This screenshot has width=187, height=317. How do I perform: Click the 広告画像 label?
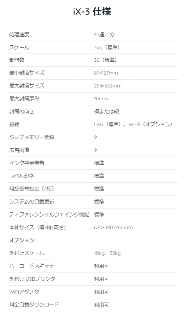point(19,150)
